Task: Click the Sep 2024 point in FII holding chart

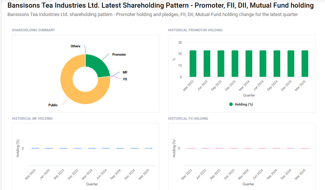Action: (277, 148)
